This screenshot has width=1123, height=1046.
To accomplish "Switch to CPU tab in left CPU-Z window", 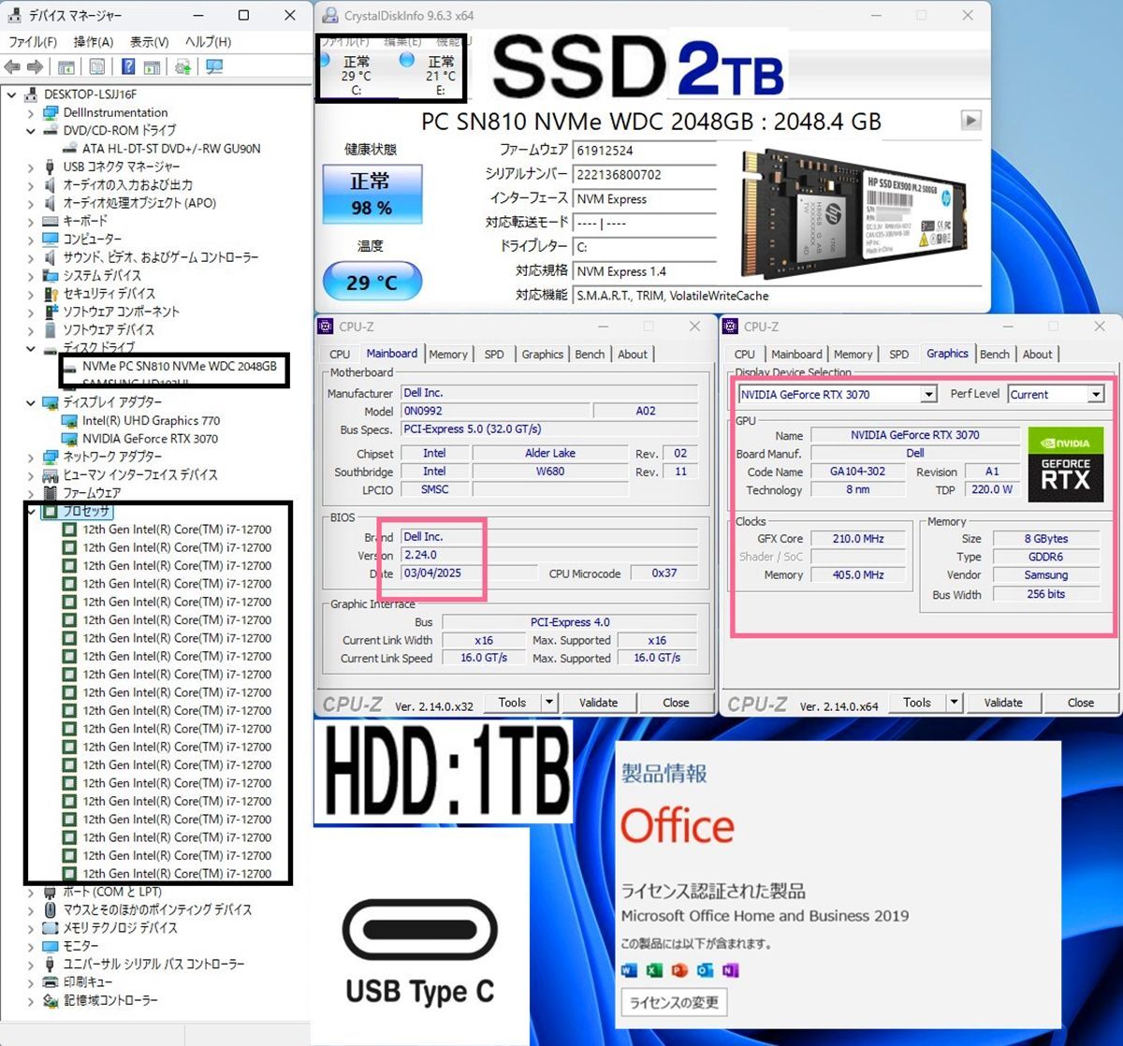I will click(x=340, y=355).
